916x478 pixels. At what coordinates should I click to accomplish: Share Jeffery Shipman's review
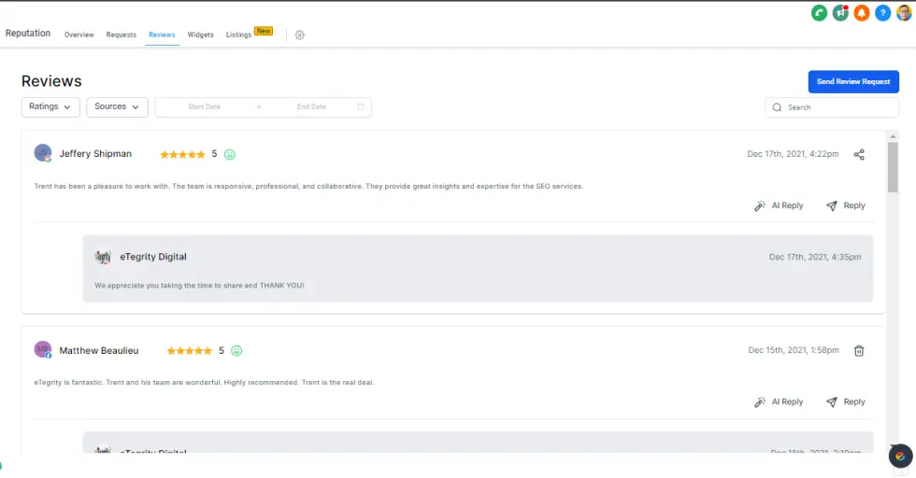click(x=859, y=155)
